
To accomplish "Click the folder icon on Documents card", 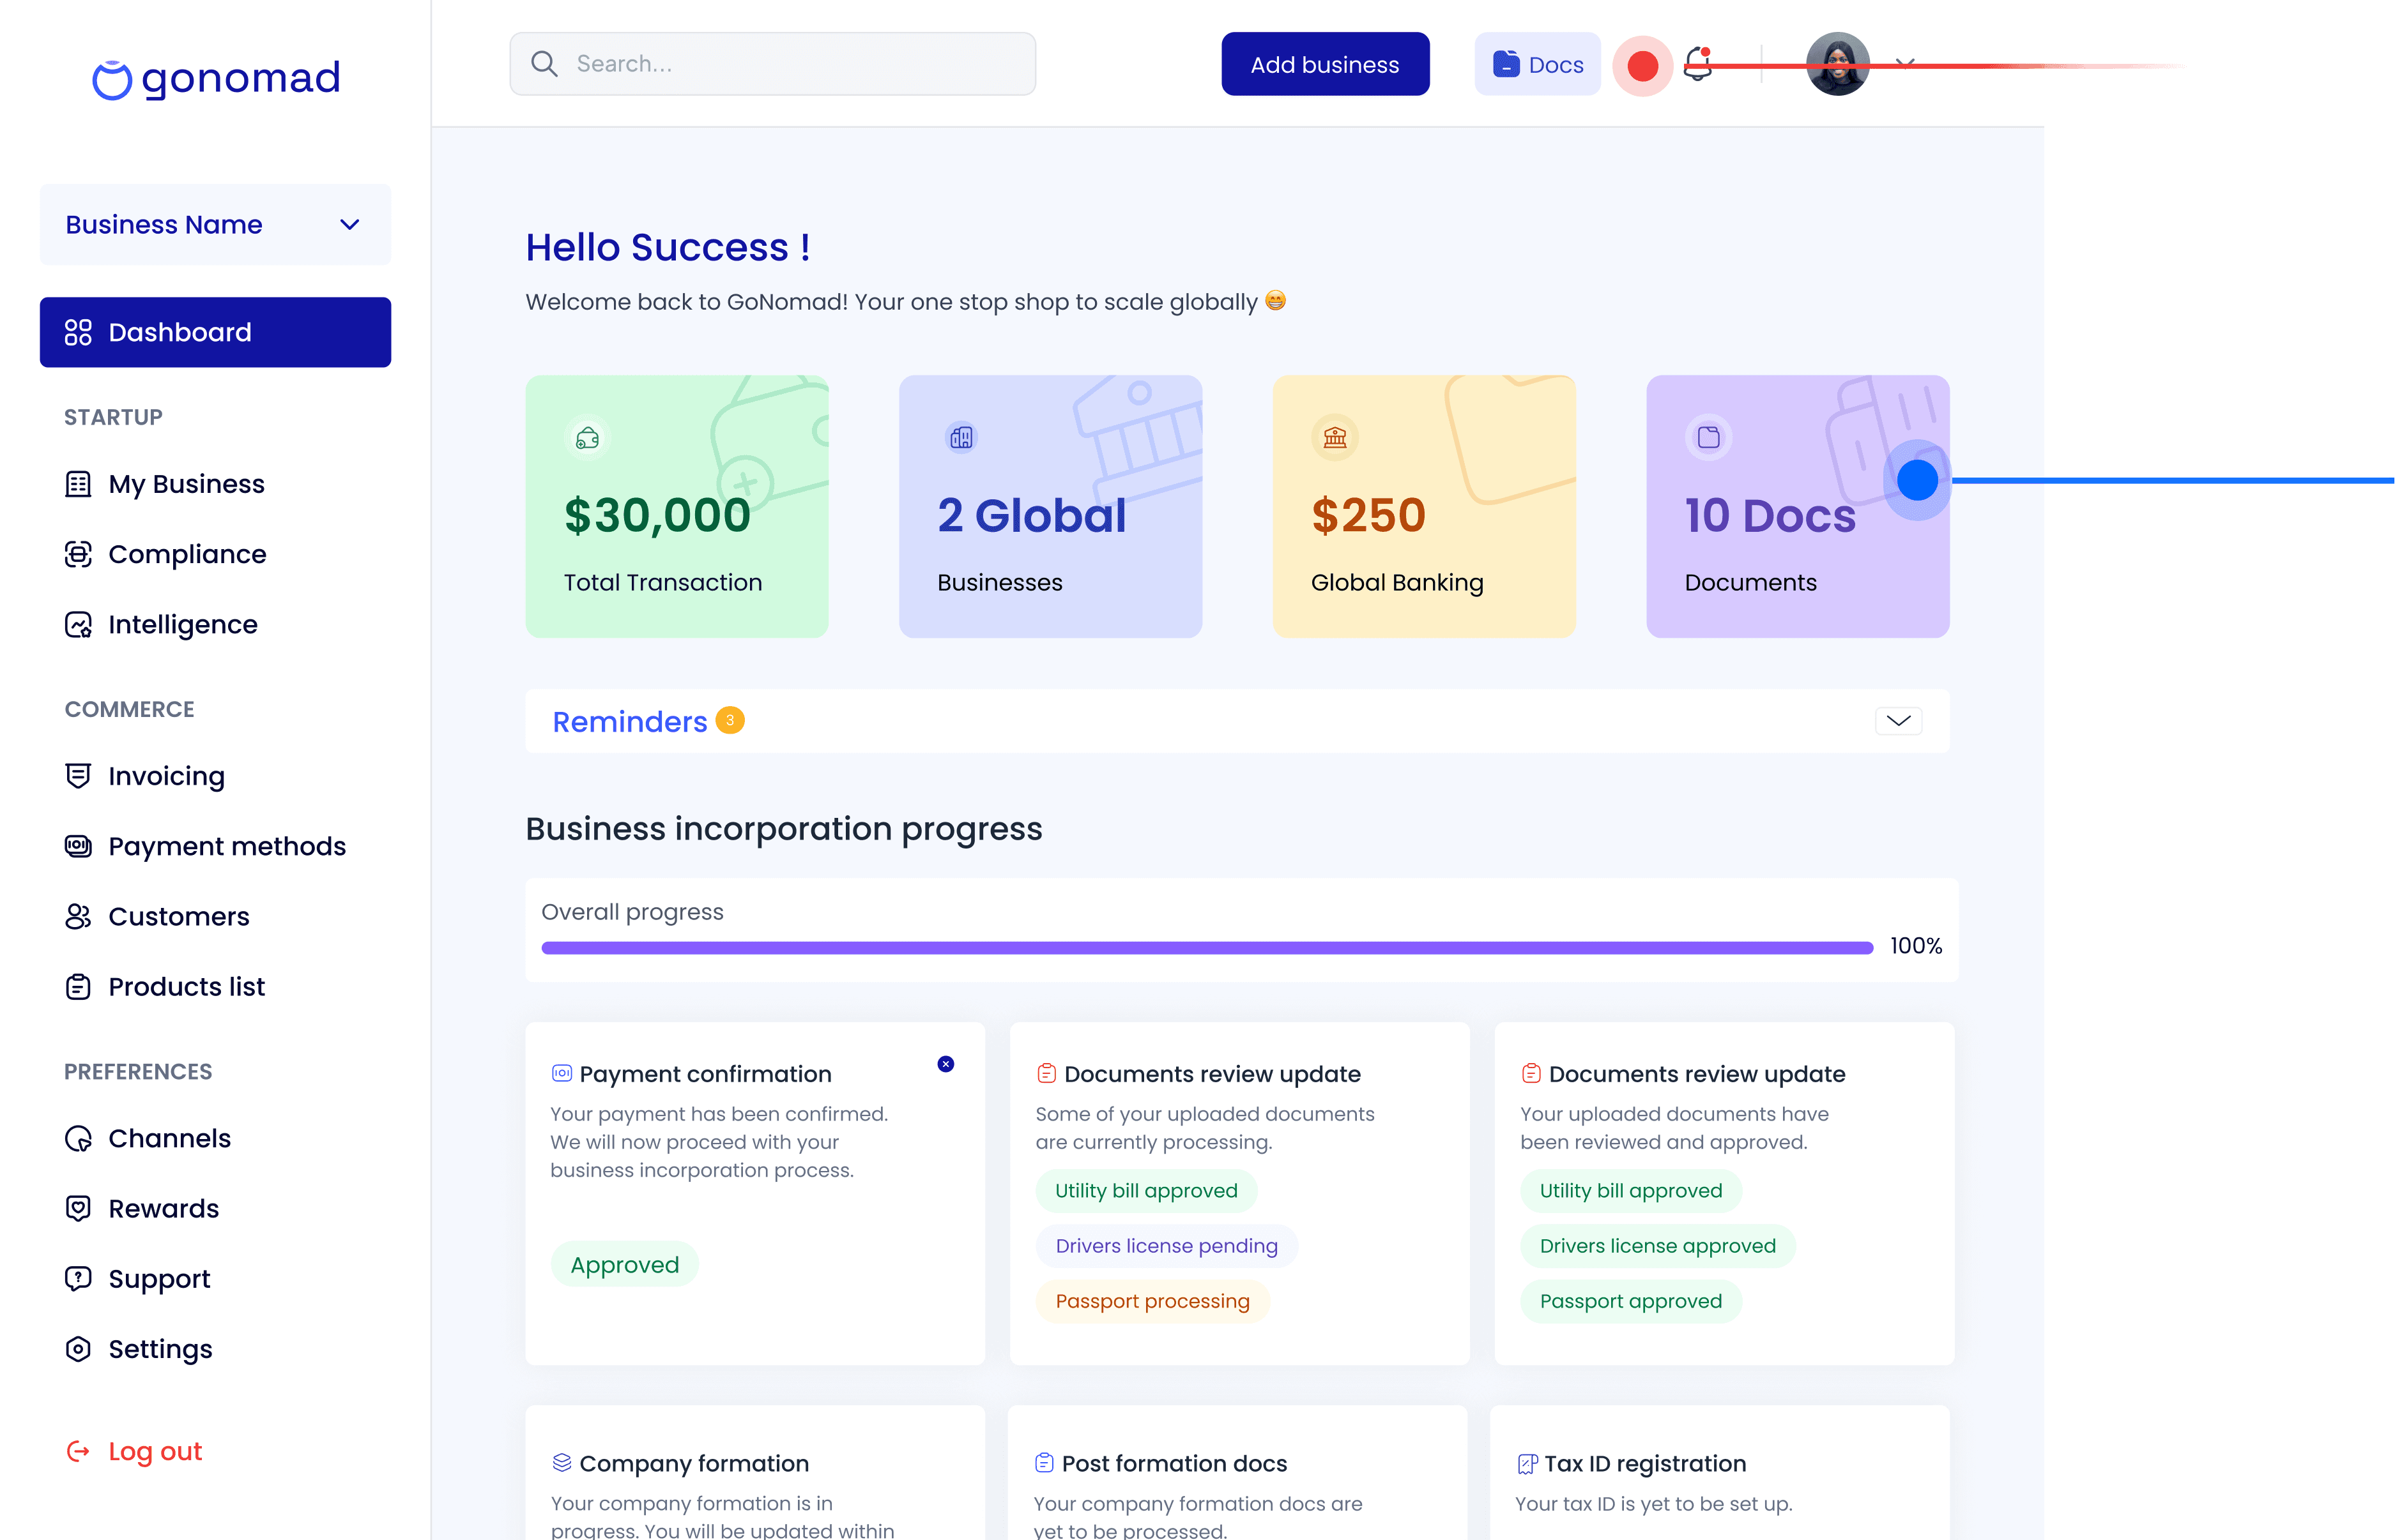I will click(1709, 438).
